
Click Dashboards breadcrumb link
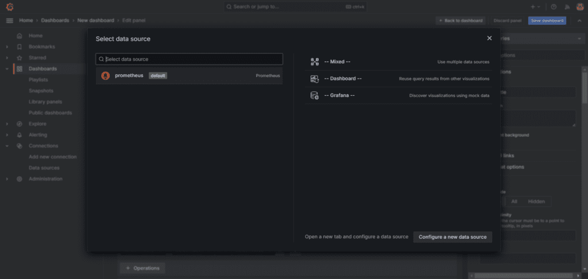tap(55, 21)
